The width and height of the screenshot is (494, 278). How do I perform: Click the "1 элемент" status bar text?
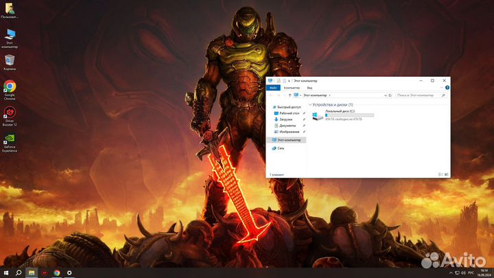pos(277,174)
